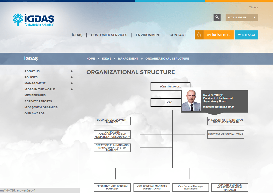The height and width of the screenshot is (193, 273).
Task: Open the Customer Services menu
Action: pyautogui.click(x=109, y=35)
